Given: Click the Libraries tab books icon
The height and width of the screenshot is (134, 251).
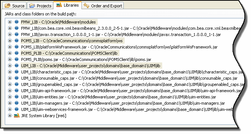Looking at the screenshot, I should click(x=59, y=5).
